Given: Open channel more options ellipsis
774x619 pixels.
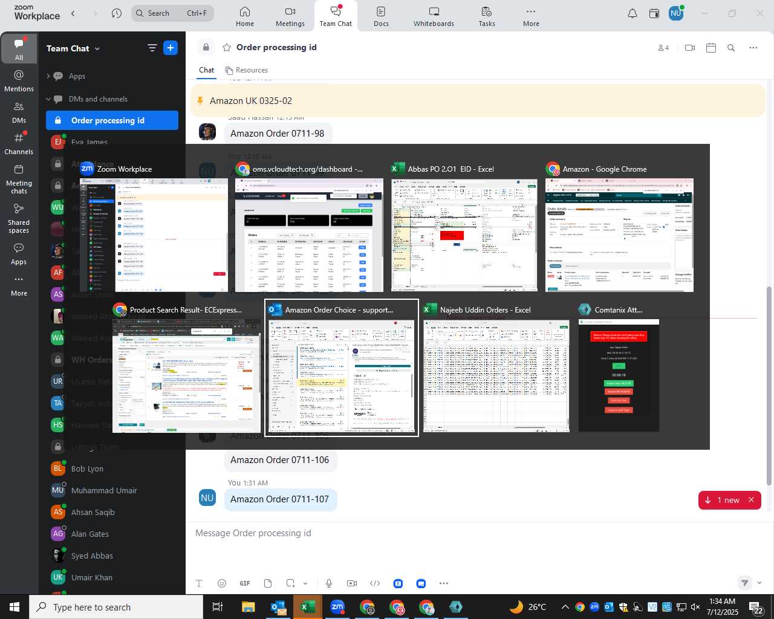Looking at the screenshot, I should click(753, 48).
